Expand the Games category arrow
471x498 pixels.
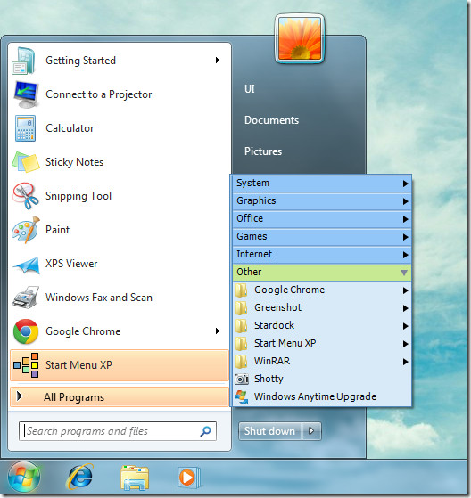(x=405, y=237)
